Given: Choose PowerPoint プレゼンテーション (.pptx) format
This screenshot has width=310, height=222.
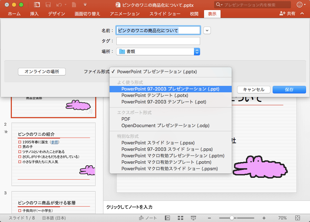Looking at the screenshot, I should tap(171, 72).
